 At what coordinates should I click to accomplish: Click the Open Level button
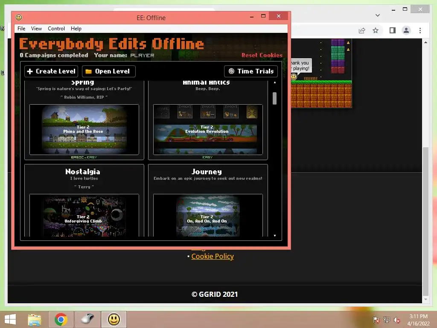pos(109,71)
